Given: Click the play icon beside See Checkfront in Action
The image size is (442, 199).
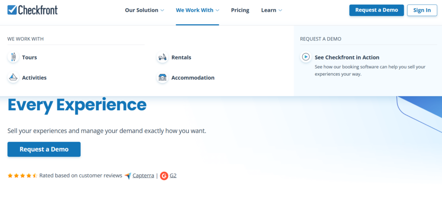Looking at the screenshot, I should click(x=306, y=57).
